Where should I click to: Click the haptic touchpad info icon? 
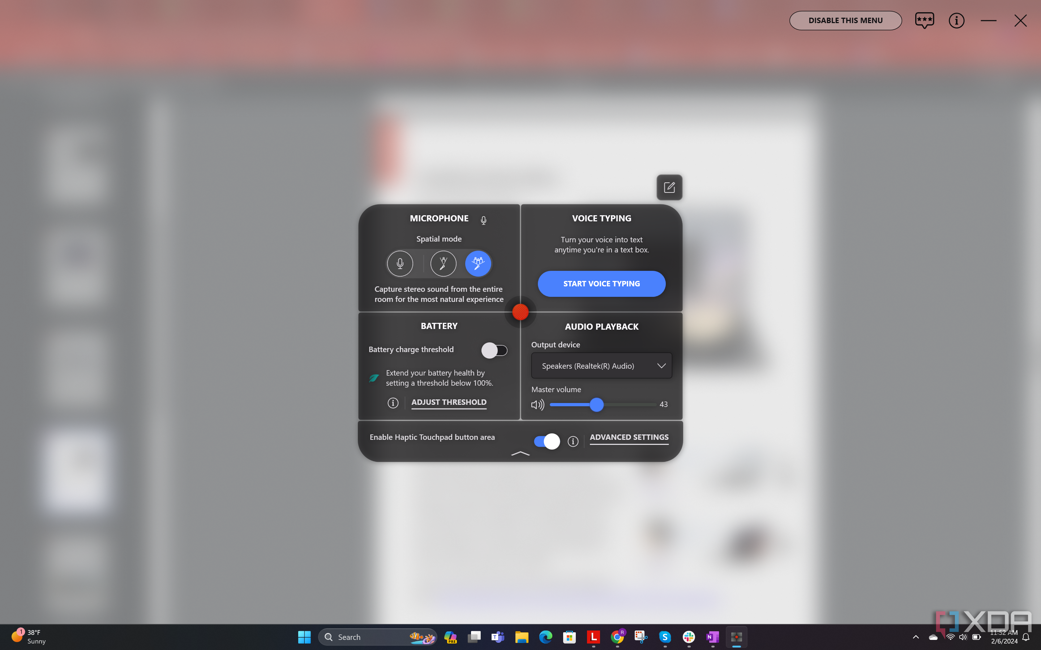573,441
